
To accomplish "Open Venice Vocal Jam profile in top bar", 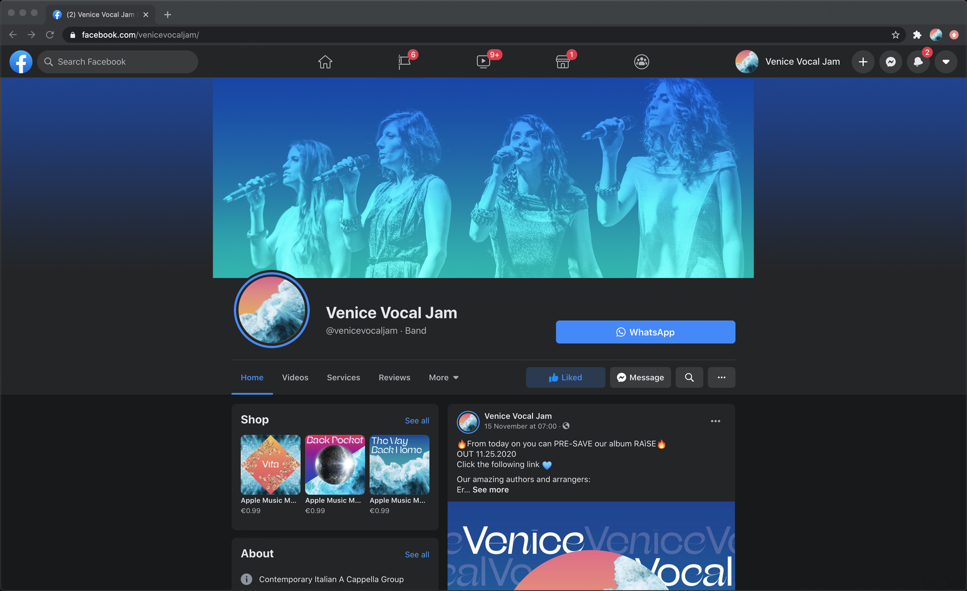I will [788, 62].
